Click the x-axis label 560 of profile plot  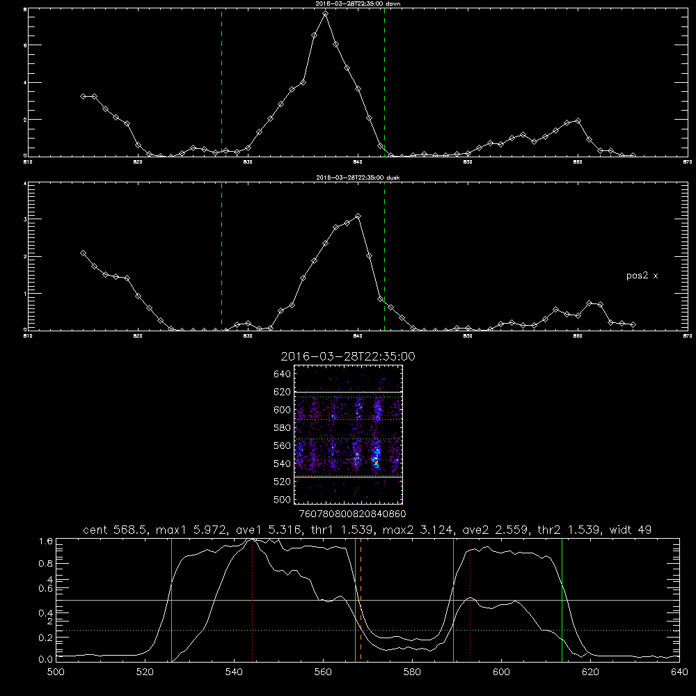(x=323, y=672)
